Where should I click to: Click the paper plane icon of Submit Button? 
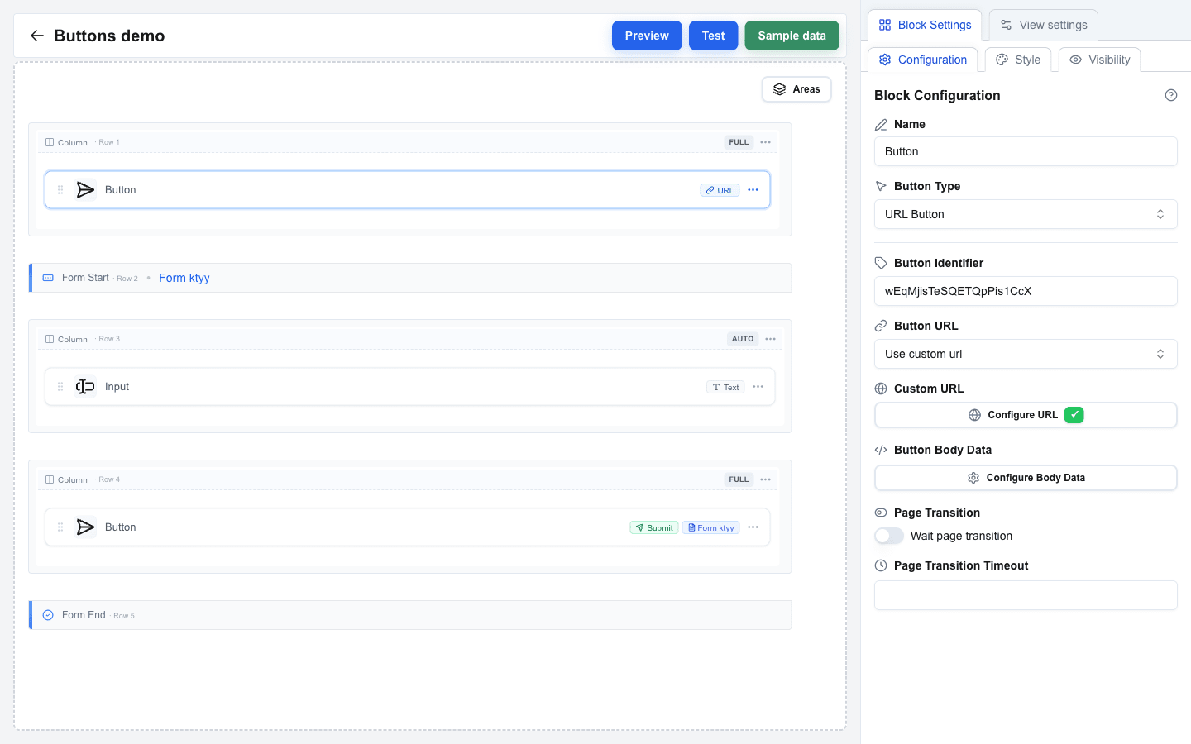point(85,527)
